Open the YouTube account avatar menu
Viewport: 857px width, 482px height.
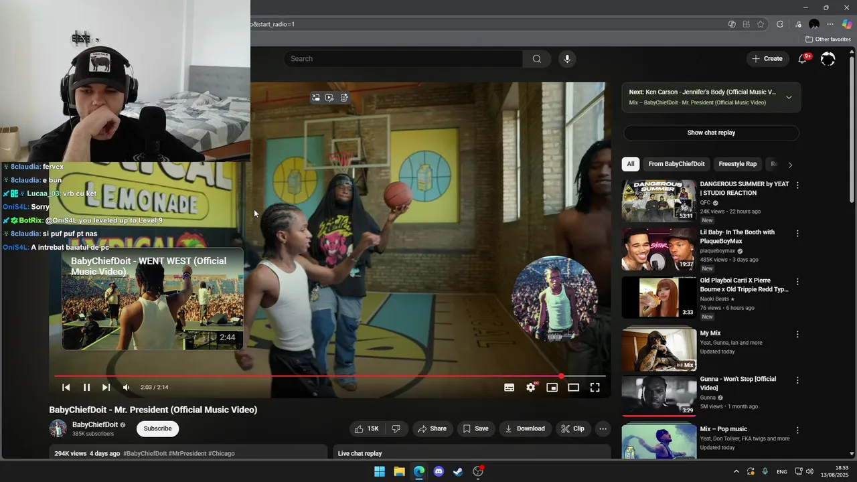[x=828, y=59]
